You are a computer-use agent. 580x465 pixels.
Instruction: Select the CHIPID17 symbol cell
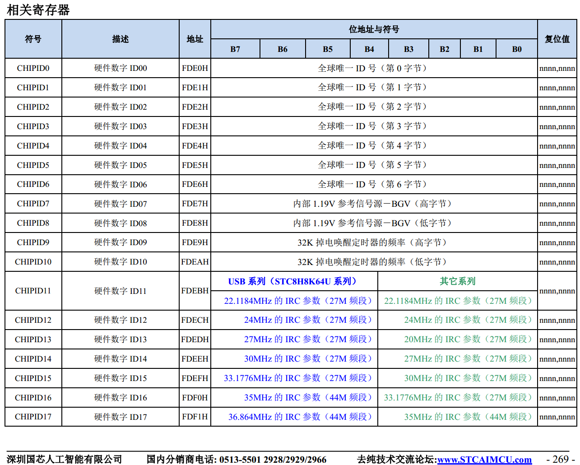pos(33,417)
